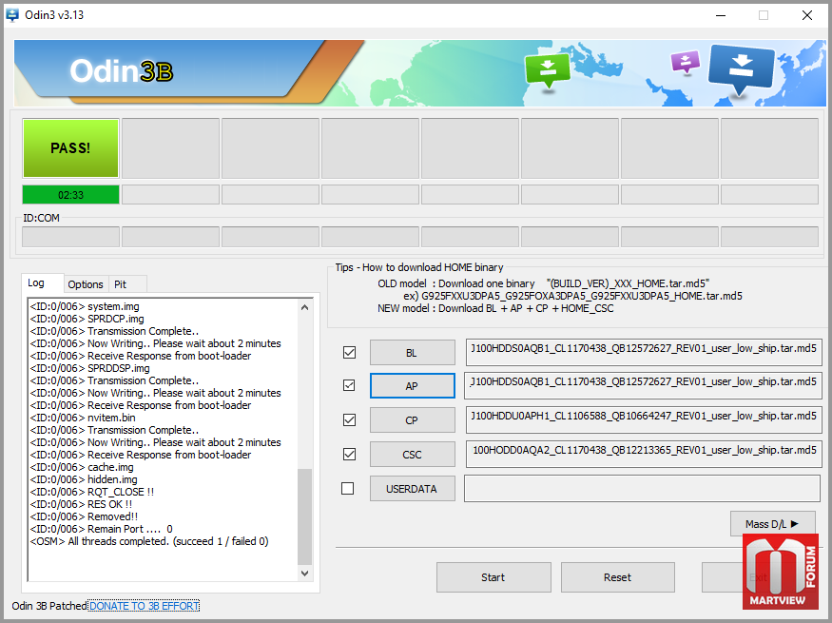This screenshot has height=623, width=832.
Task: Click the log scrollbar up arrow
Action: (x=304, y=307)
